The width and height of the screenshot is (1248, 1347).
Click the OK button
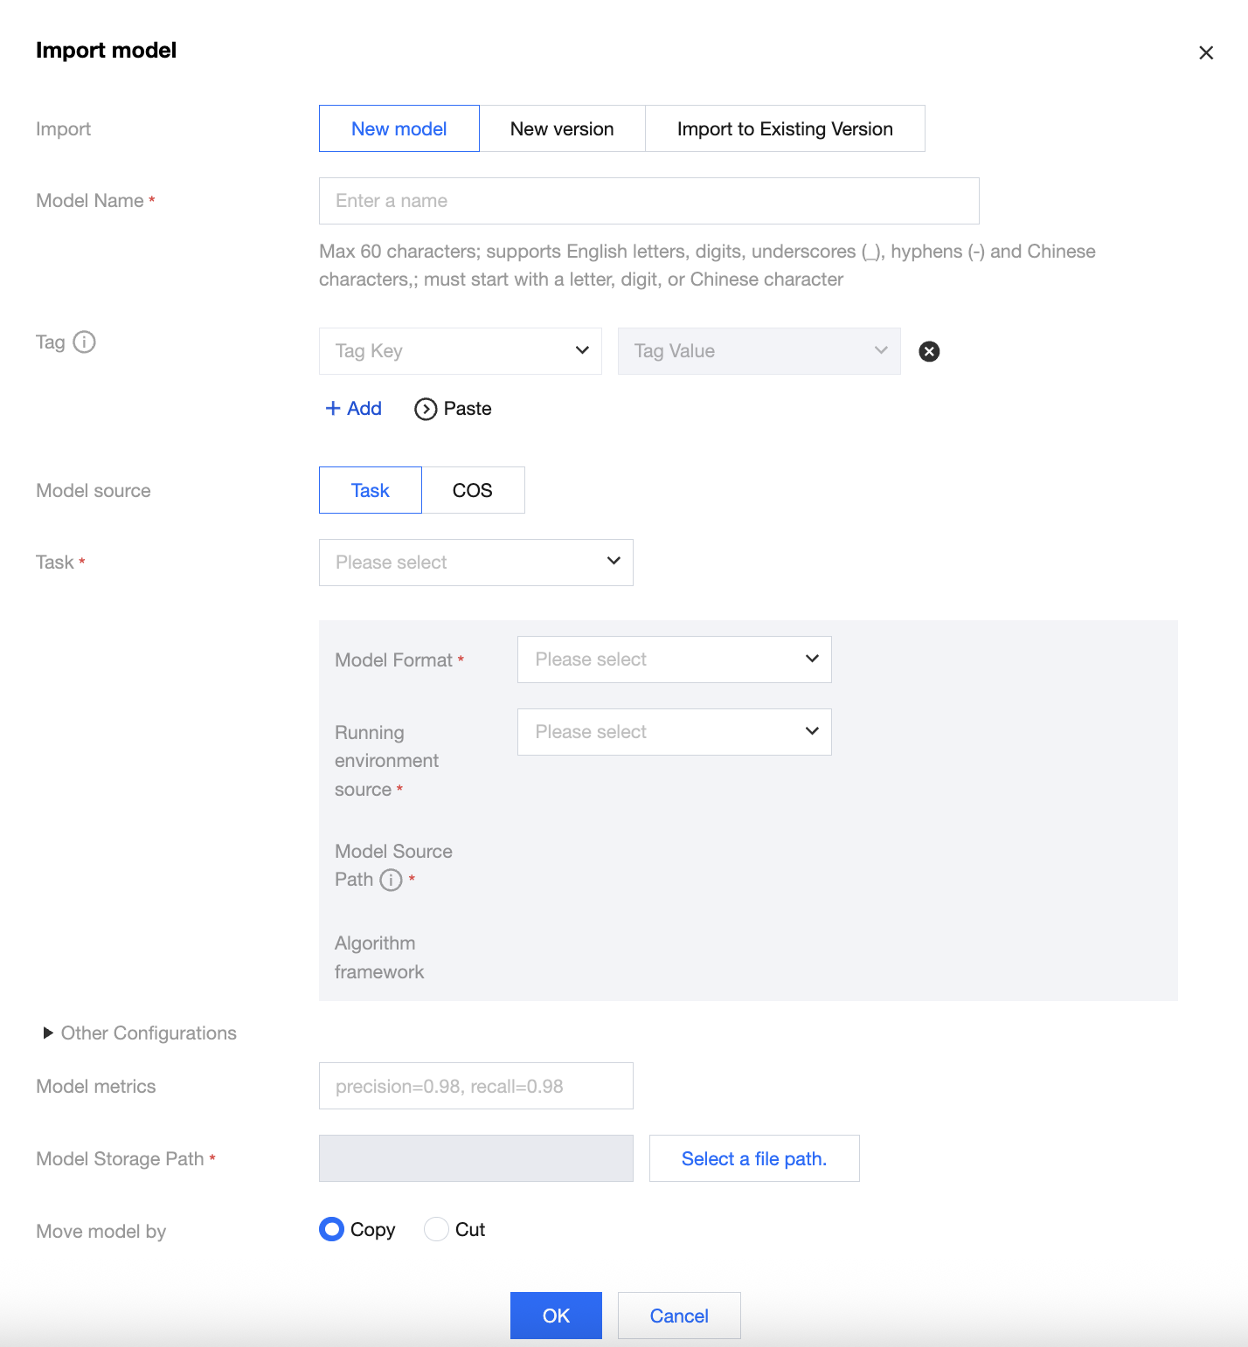tap(556, 1316)
